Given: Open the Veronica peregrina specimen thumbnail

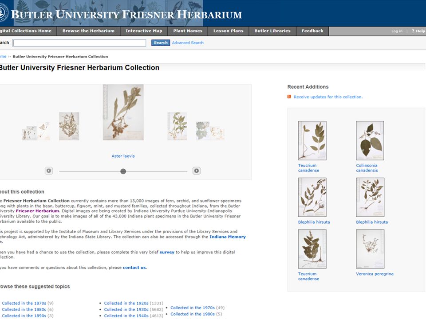Looking at the screenshot, I should pyautogui.click(x=370, y=249).
